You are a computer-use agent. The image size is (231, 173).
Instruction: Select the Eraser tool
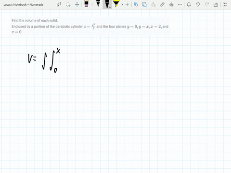[86, 3]
